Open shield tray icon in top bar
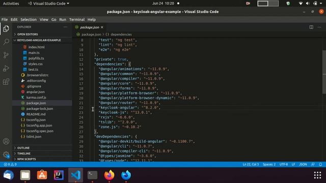 click(288, 4)
